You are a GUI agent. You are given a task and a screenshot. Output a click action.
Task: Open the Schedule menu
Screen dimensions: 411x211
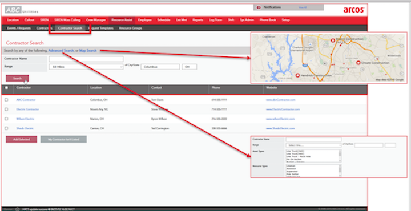coord(164,20)
